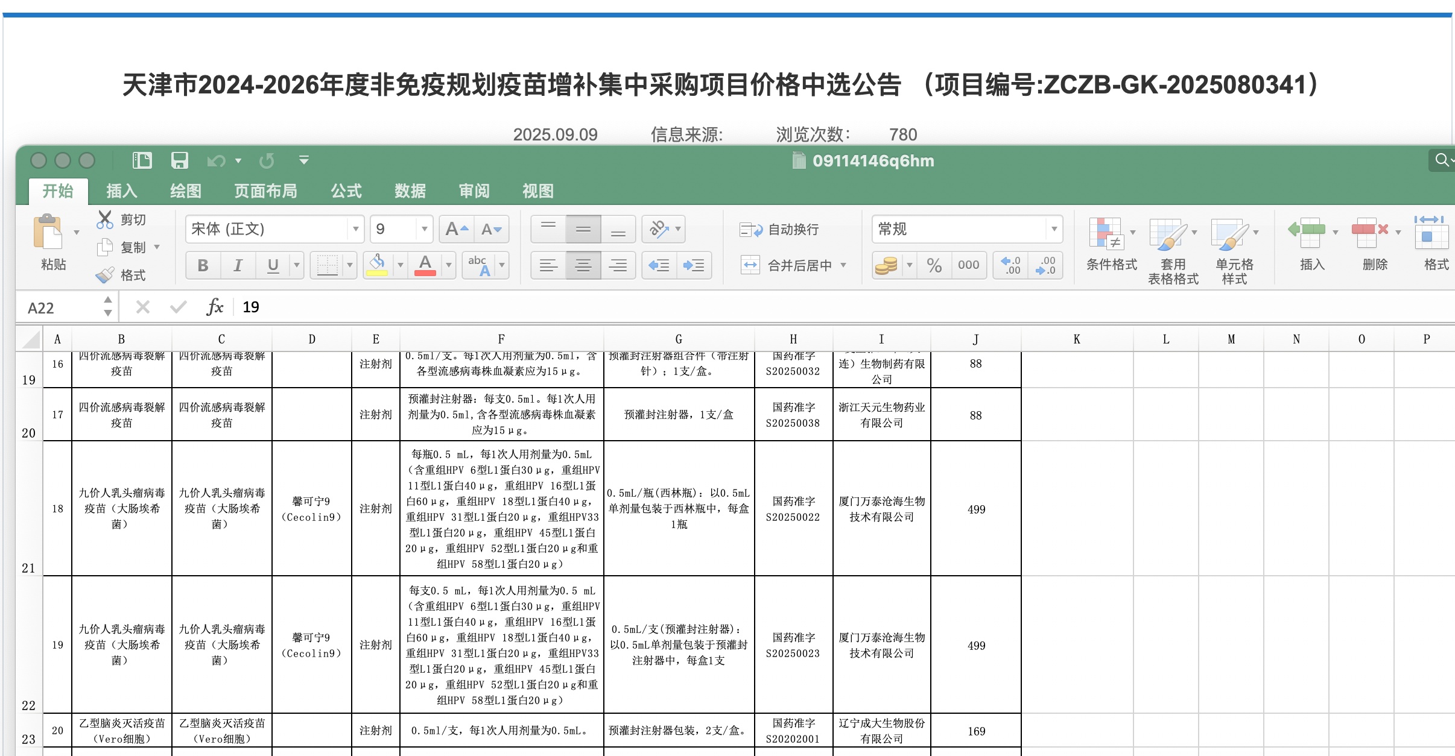Image resolution: width=1455 pixels, height=756 pixels.
Task: Align text left
Action: [548, 265]
